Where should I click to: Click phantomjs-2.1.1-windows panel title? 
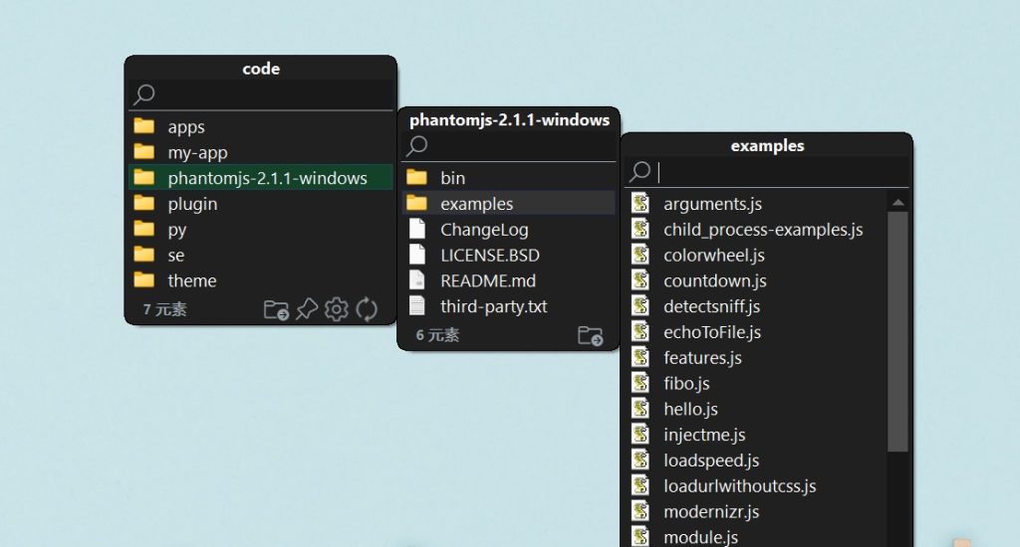(x=509, y=119)
